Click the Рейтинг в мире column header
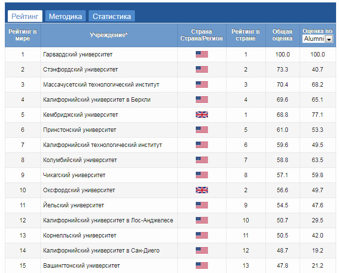339x273 pixels. pyautogui.click(x=22, y=35)
